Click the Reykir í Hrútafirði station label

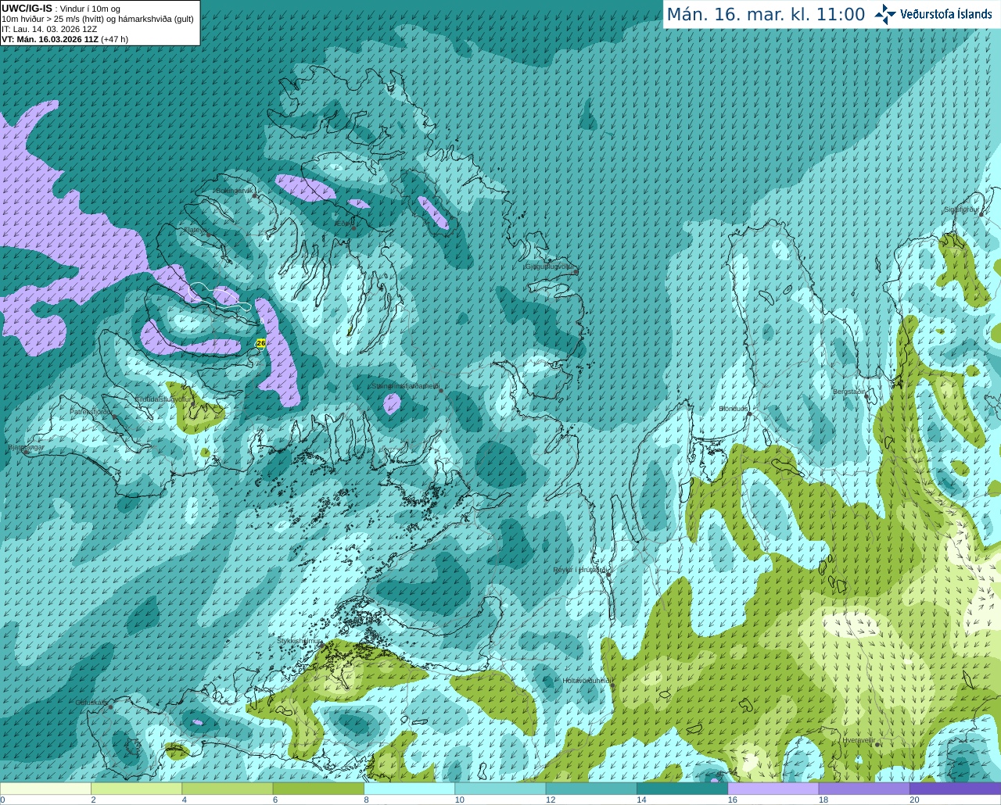click(580, 570)
